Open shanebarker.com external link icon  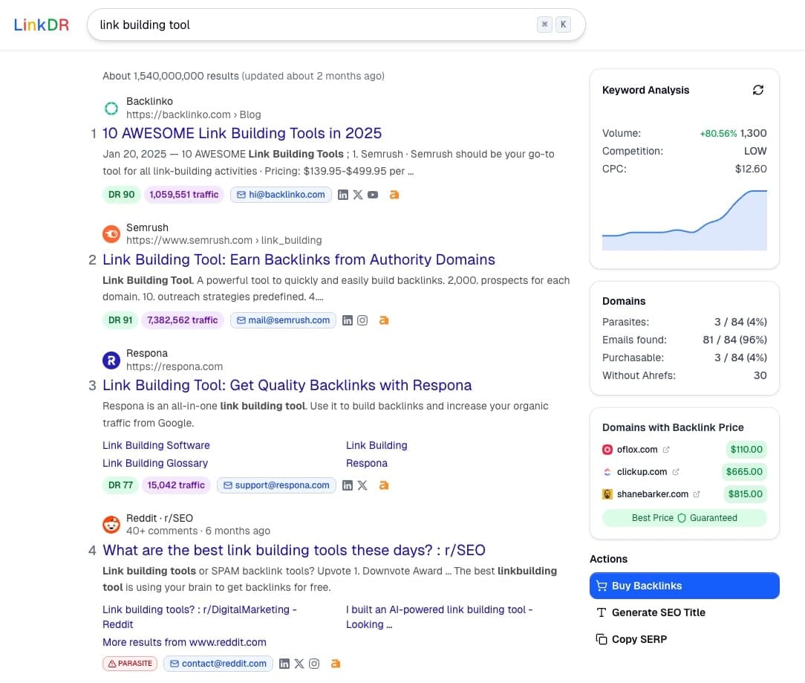697,494
